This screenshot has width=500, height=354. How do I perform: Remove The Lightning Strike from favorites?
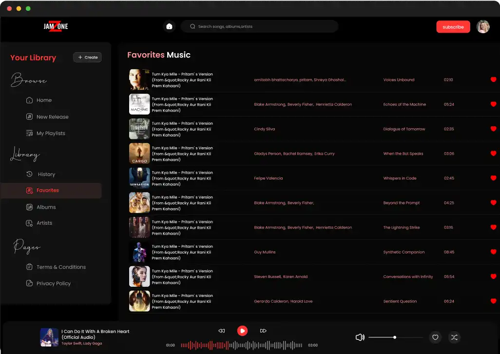tap(493, 227)
